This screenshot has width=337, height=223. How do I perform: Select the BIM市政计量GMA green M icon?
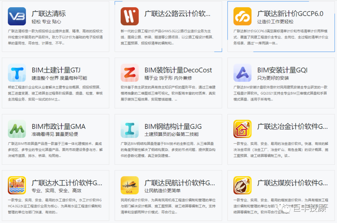point(17,129)
